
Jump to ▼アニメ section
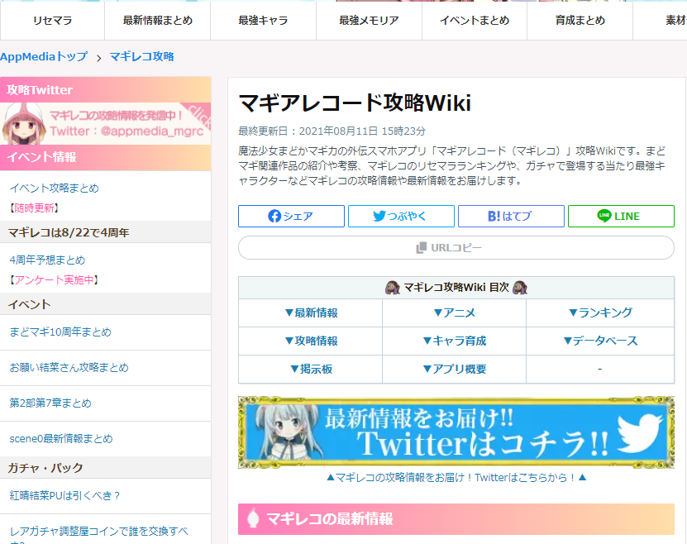pos(455,313)
